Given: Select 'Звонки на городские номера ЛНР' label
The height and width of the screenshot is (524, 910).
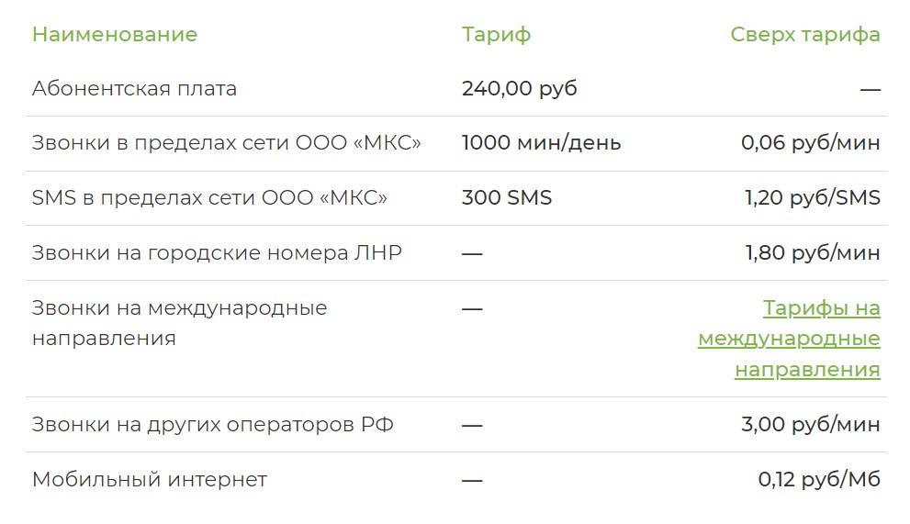Looking at the screenshot, I should pyautogui.click(x=217, y=252).
